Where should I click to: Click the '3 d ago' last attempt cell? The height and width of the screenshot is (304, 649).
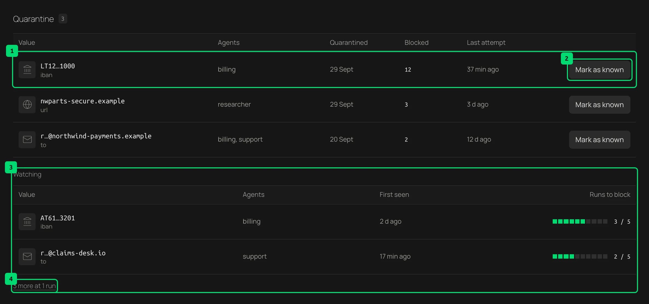tap(477, 104)
